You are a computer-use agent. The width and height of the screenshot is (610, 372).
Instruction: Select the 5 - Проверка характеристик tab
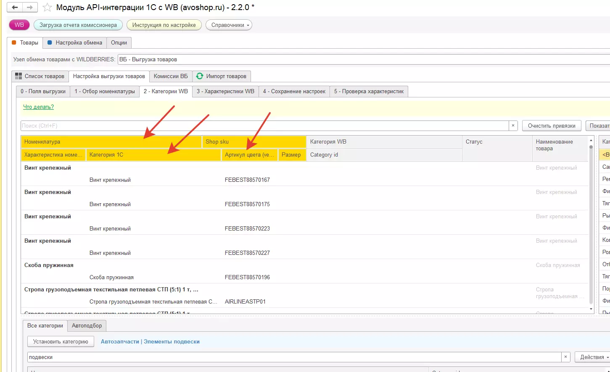click(x=369, y=91)
